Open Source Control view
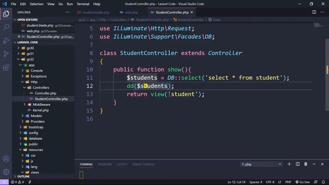The image size is (329, 185). coord(6,54)
